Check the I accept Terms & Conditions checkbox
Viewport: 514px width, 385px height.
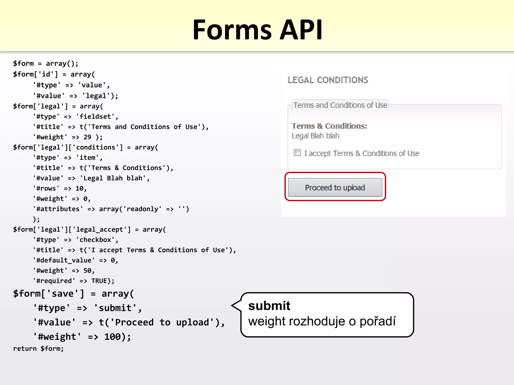pyautogui.click(x=297, y=153)
